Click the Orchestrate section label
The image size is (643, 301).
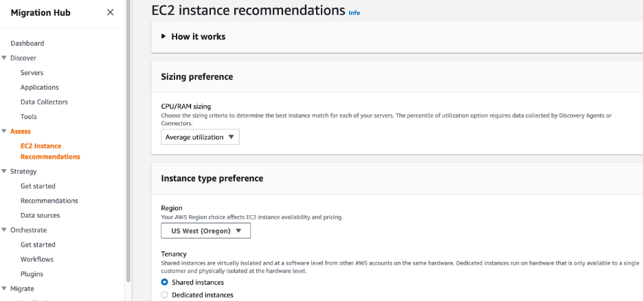29,230
